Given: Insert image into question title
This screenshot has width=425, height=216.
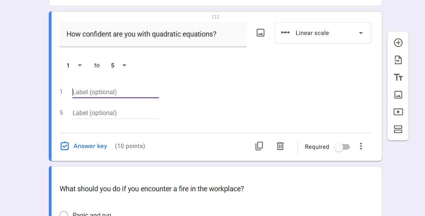Looking at the screenshot, I should click(x=261, y=33).
